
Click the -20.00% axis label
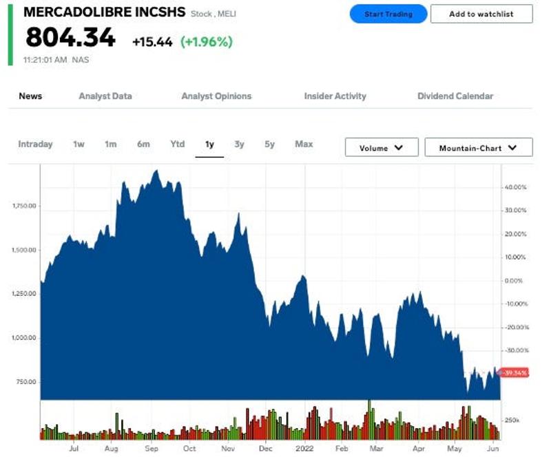(x=517, y=328)
